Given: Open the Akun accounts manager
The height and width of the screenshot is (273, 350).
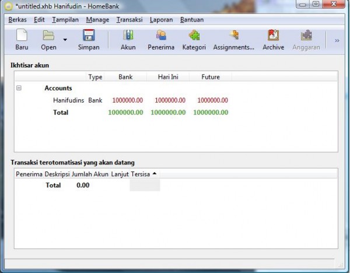Looking at the screenshot, I should 128,40.
